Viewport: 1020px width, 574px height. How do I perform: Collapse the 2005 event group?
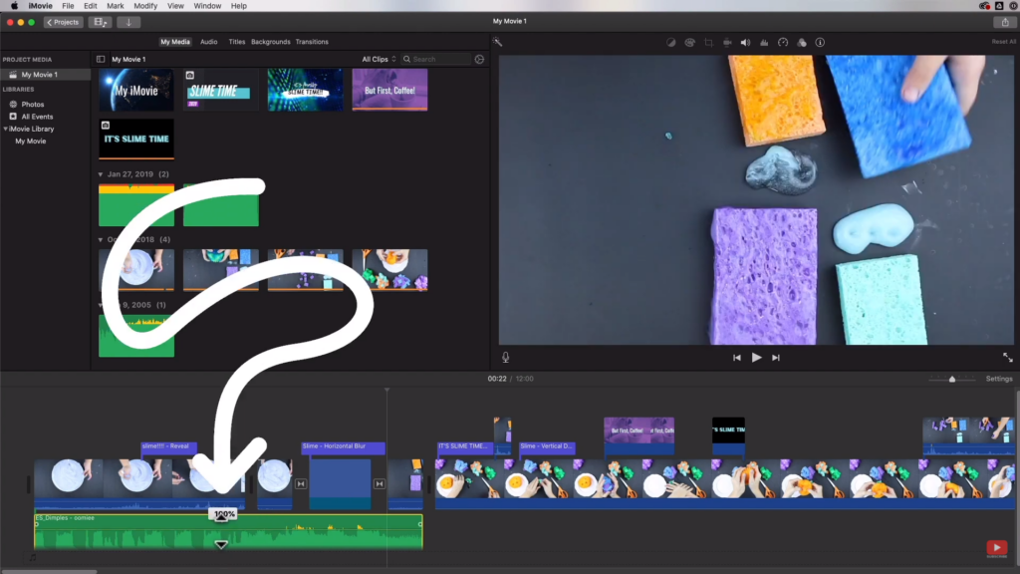point(101,305)
